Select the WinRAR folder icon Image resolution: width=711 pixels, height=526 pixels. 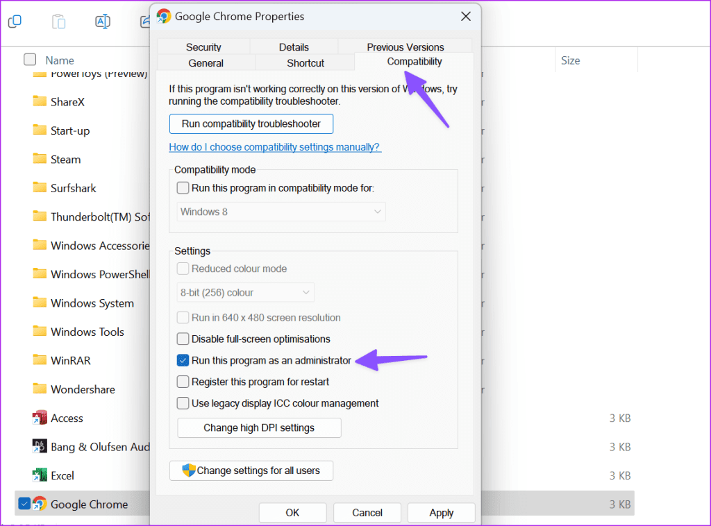click(x=40, y=359)
